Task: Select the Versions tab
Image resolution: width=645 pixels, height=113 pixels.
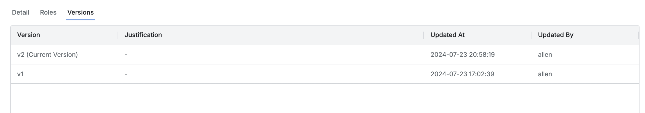Action: [81, 12]
